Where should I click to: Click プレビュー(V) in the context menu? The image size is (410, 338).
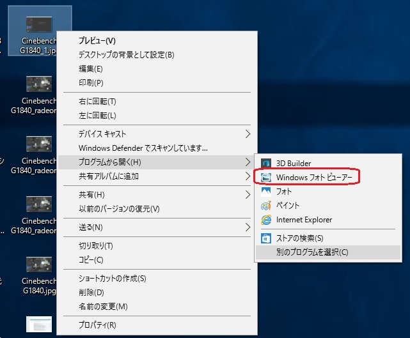click(157, 41)
